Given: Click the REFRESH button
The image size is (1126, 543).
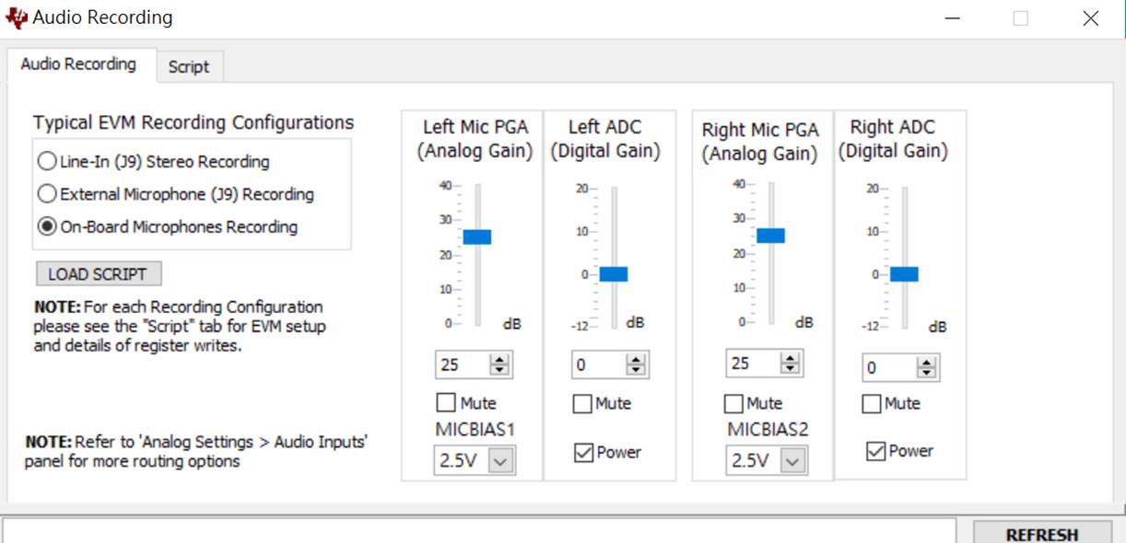Looking at the screenshot, I should (x=1042, y=534).
